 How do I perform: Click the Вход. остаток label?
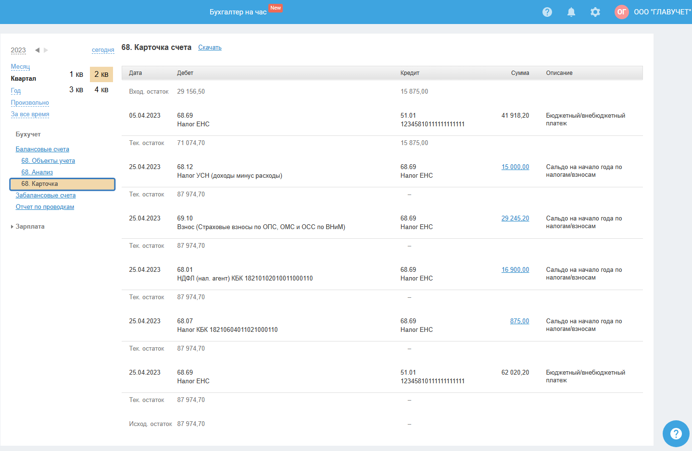(x=149, y=92)
